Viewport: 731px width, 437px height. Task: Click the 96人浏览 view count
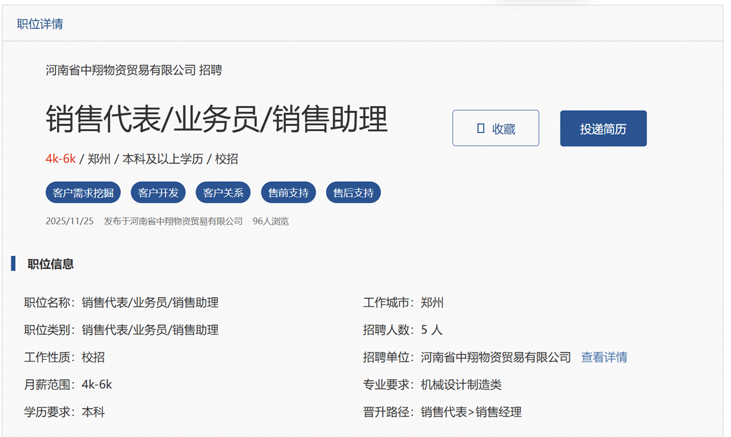(x=271, y=221)
